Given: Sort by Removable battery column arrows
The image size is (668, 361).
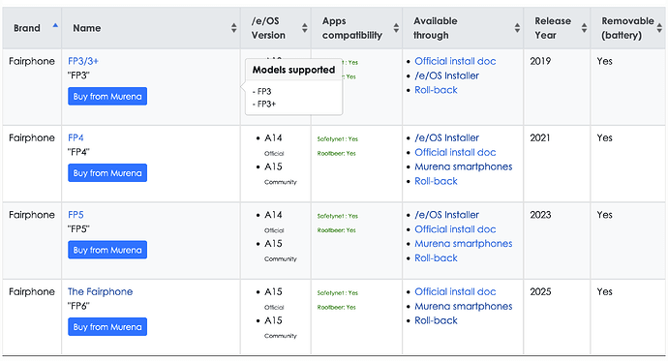Looking at the screenshot, I should click(659, 28).
